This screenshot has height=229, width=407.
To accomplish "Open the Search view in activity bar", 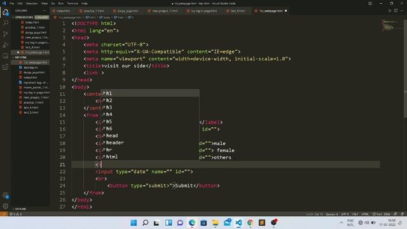I will [6, 23].
